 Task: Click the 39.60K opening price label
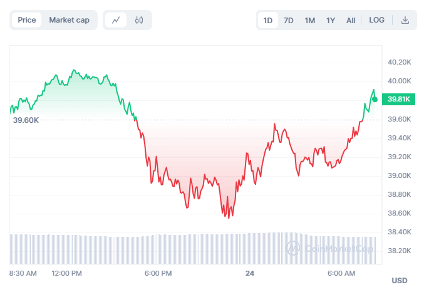(x=26, y=119)
